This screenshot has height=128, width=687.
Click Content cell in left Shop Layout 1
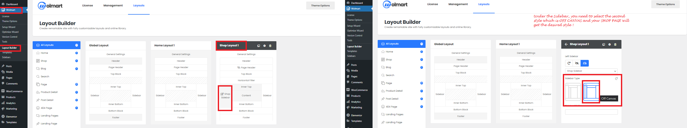[x=246, y=95]
